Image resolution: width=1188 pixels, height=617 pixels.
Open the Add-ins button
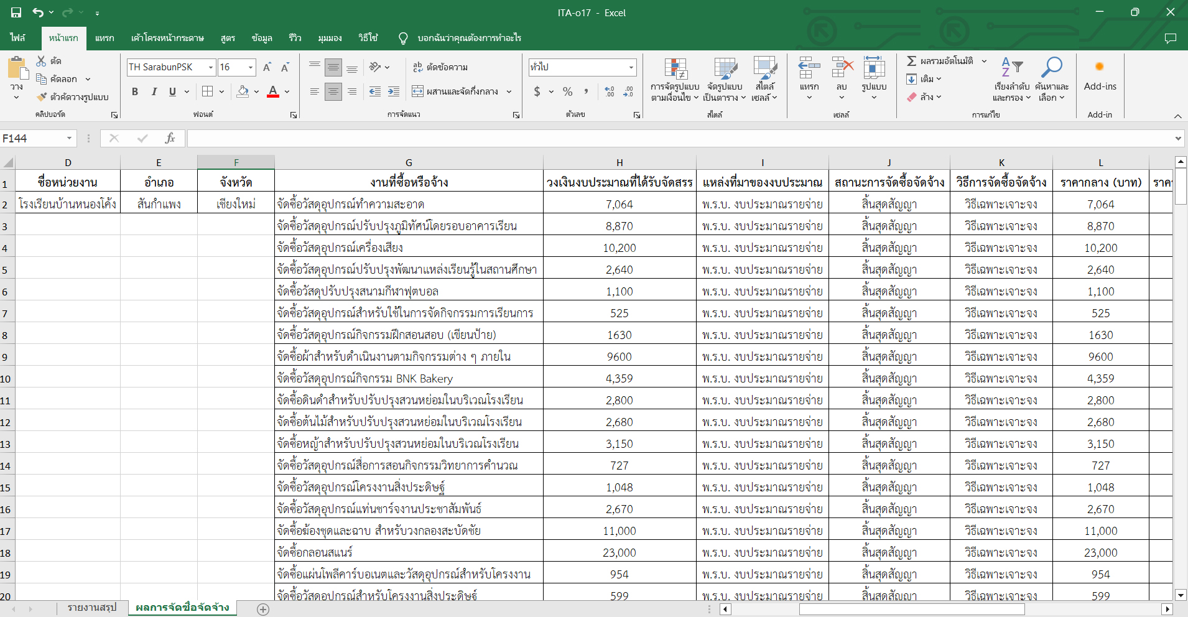click(1100, 75)
